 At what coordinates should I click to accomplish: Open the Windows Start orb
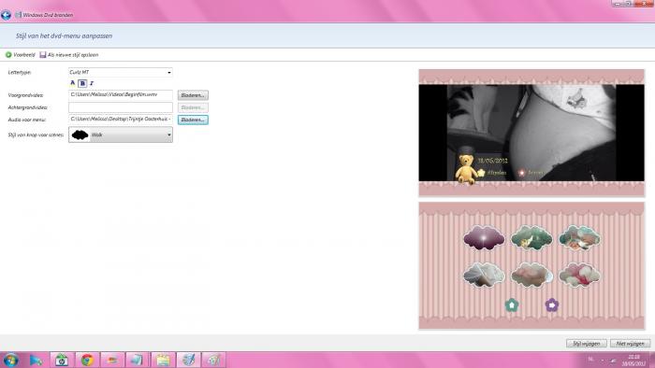11,360
